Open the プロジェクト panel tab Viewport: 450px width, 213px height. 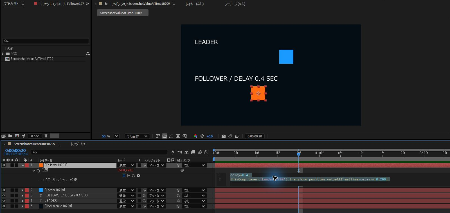11,4
